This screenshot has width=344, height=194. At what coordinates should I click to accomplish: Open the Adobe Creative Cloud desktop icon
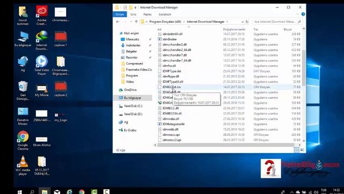[42, 15]
